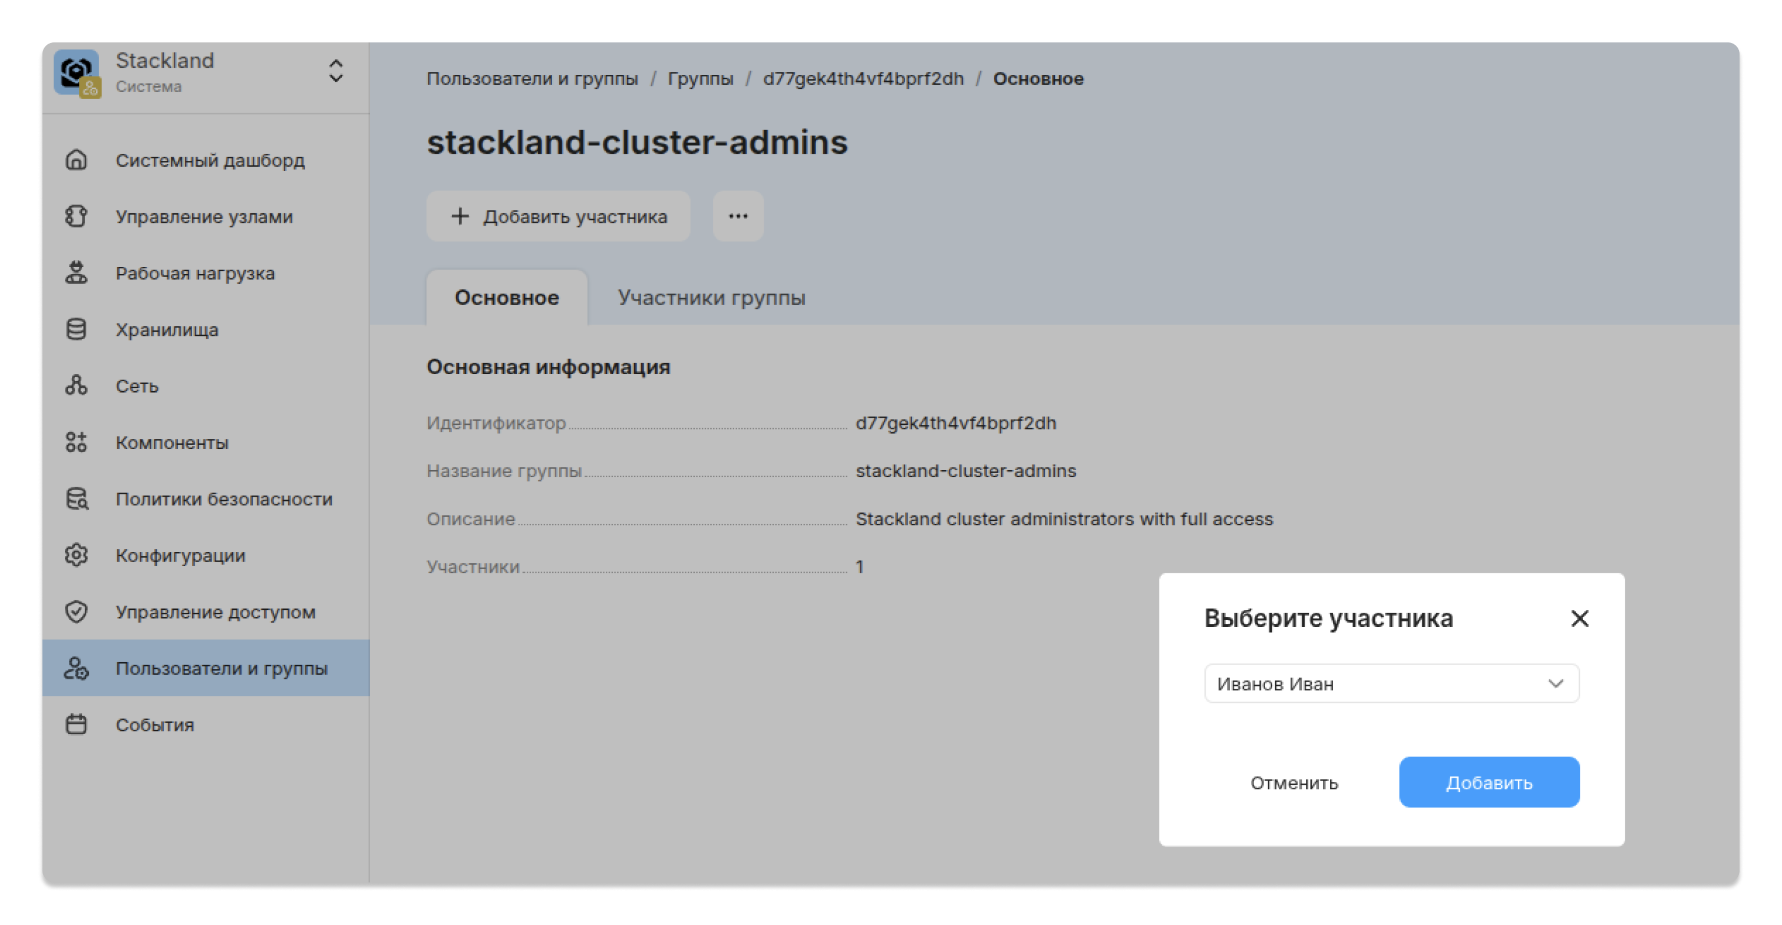Click the Добавить участника button
This screenshot has height=925, width=1782.
tap(558, 217)
